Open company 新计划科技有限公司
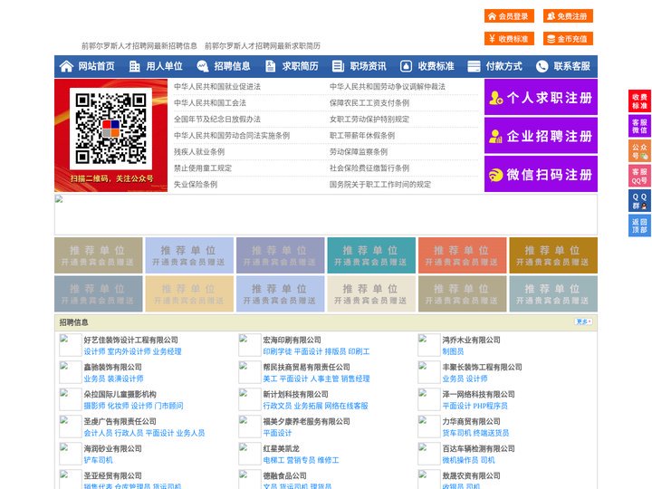Viewport: 652px width, 489px height. 295,394
